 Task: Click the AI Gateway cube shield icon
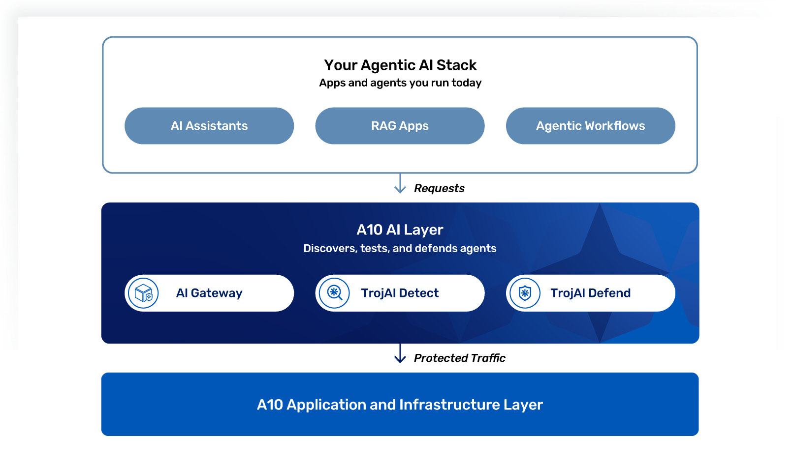coord(143,293)
